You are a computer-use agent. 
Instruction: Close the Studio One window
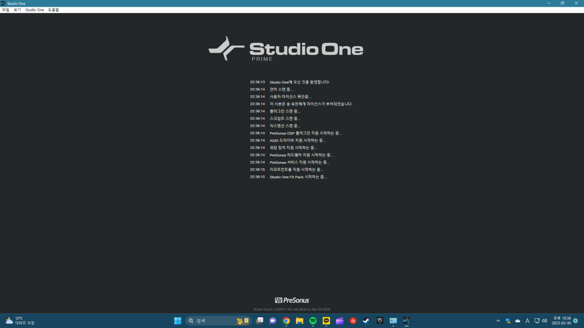point(576,3)
